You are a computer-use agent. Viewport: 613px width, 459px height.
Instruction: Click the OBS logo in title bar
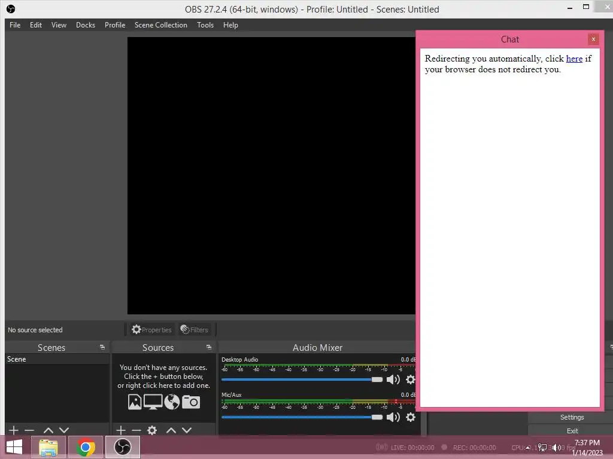pyautogui.click(x=11, y=9)
